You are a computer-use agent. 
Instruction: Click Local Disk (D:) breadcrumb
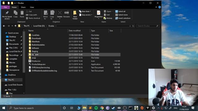[39, 26]
